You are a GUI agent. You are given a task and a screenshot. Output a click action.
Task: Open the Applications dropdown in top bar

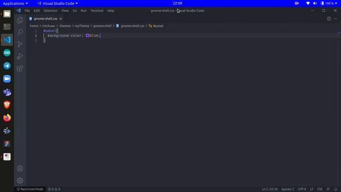tap(15, 3)
